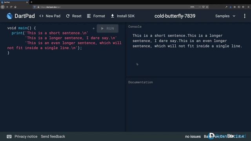The image size is (251, 141).
Task: Click the keyboard shortcuts icon
Action: (9, 137)
